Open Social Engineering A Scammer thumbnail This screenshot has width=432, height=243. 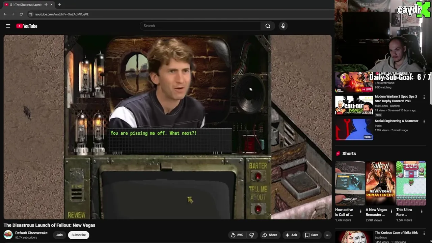point(354,130)
